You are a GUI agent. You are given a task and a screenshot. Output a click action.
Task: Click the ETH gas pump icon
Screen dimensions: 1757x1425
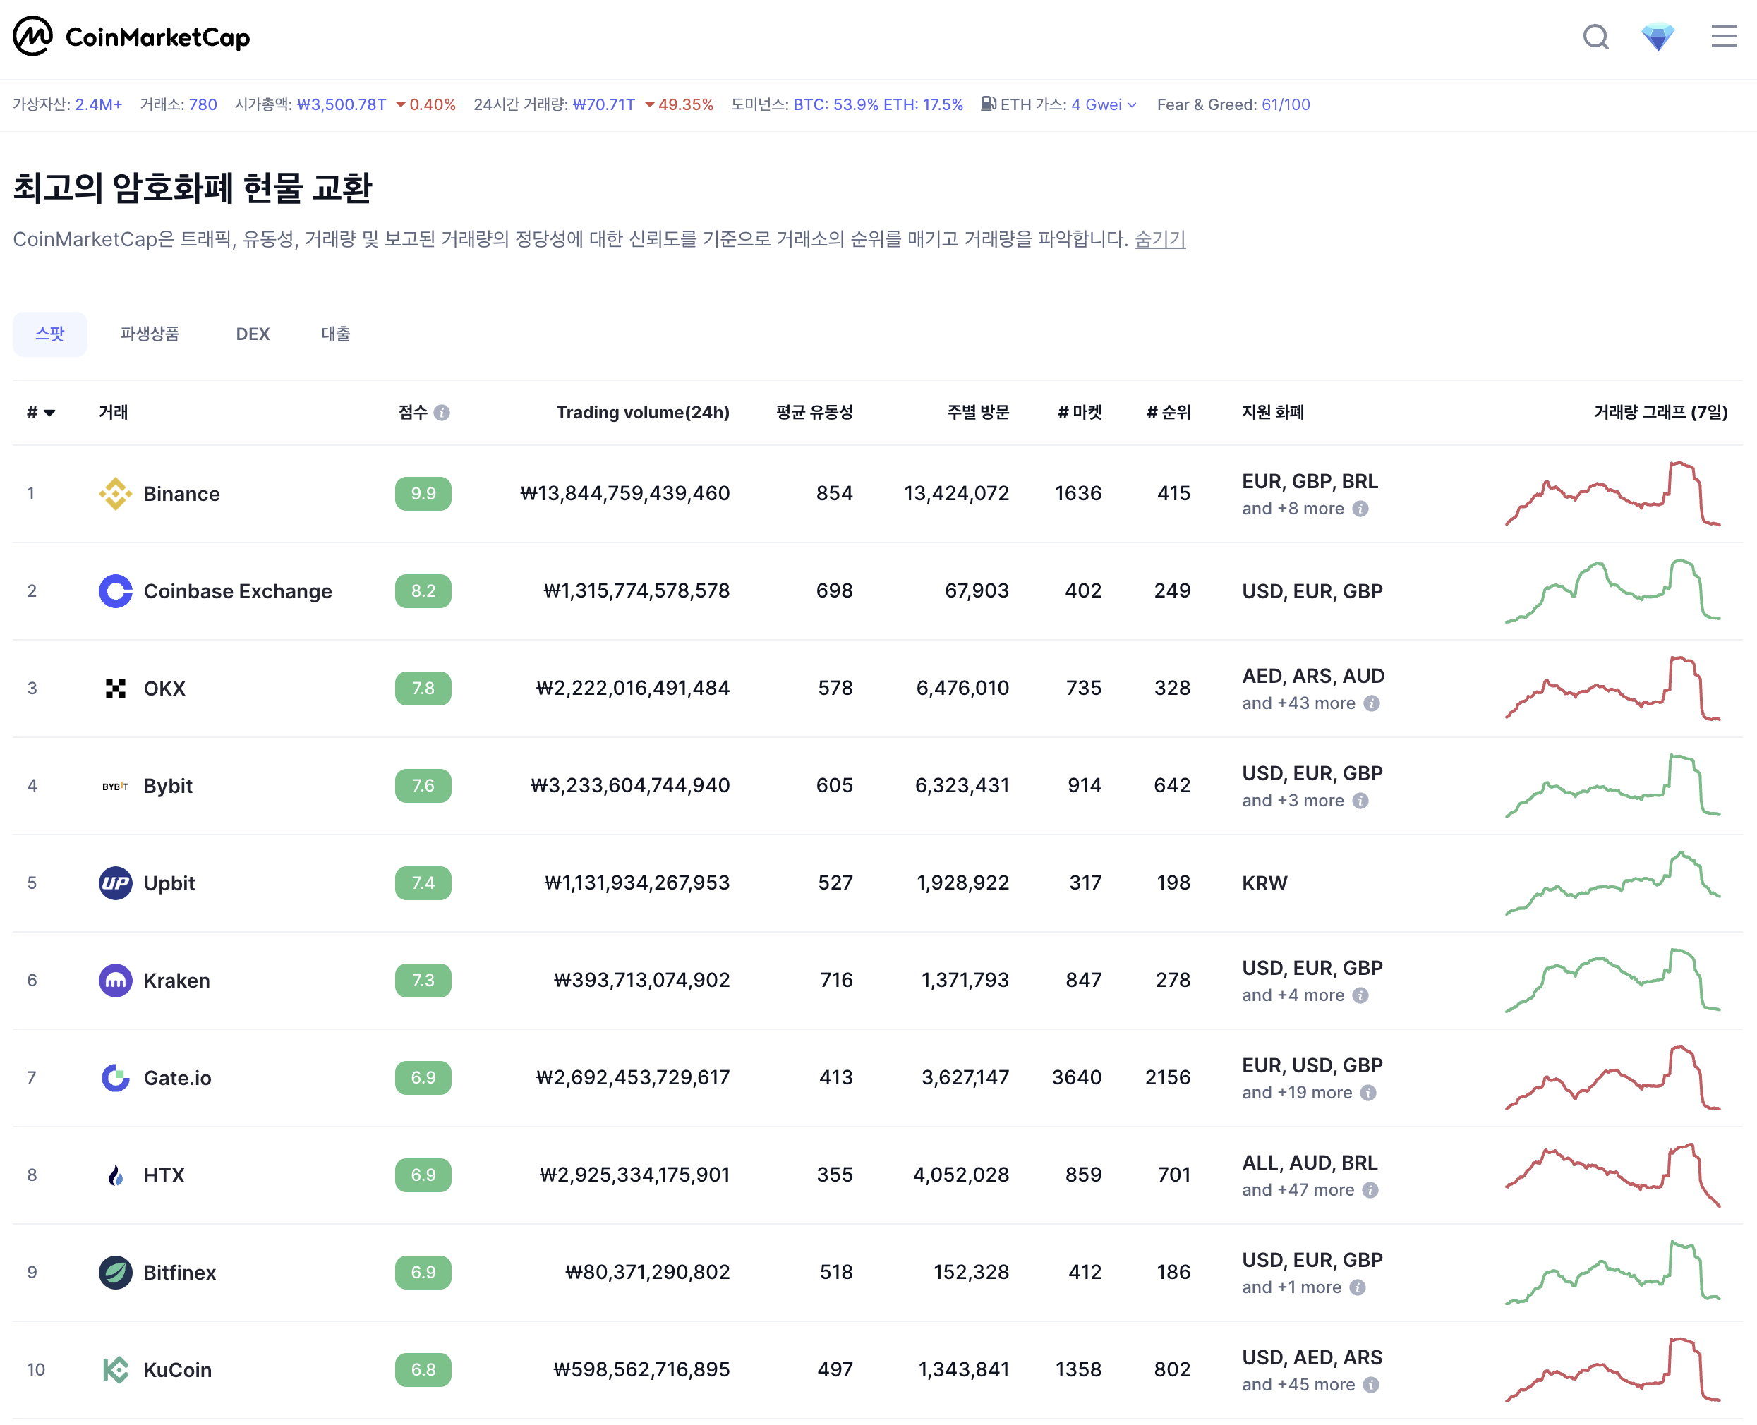point(989,104)
